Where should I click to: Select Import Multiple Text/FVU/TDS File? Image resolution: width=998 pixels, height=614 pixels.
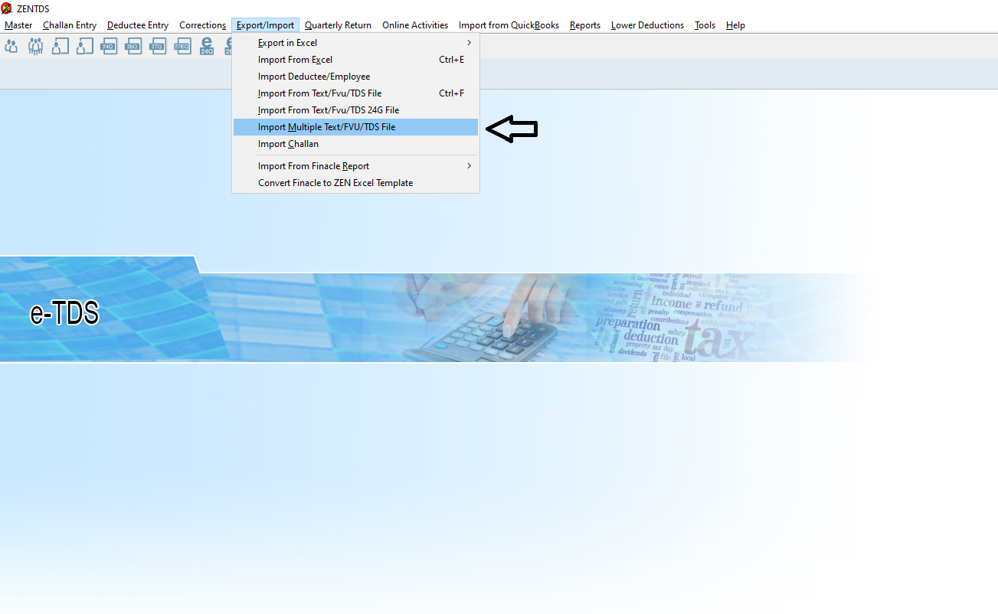[x=355, y=127]
